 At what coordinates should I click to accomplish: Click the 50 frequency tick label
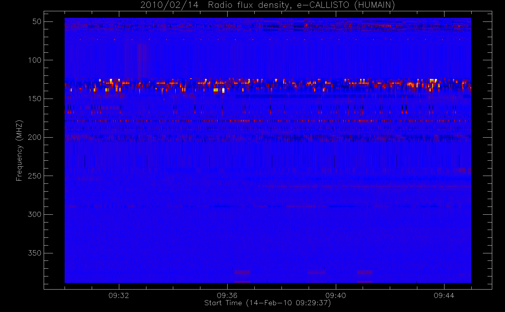37,22
